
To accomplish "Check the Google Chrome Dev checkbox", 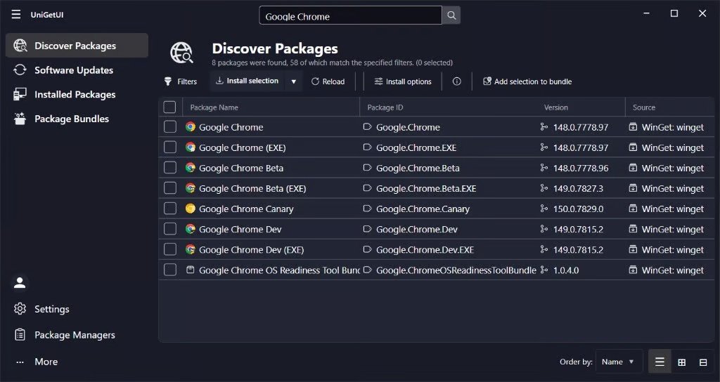I will 170,228.
